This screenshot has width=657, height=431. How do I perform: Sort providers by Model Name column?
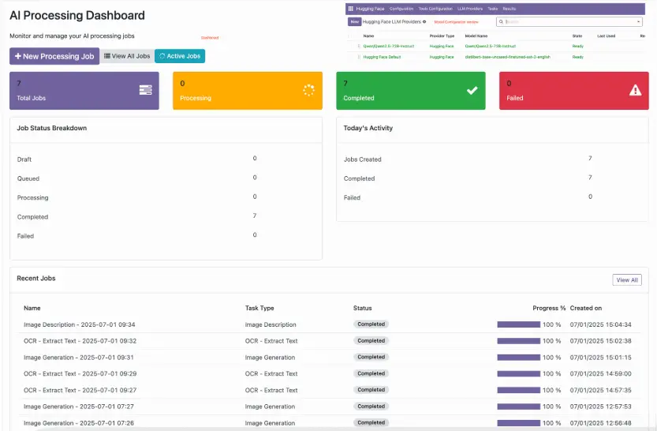tap(476, 36)
